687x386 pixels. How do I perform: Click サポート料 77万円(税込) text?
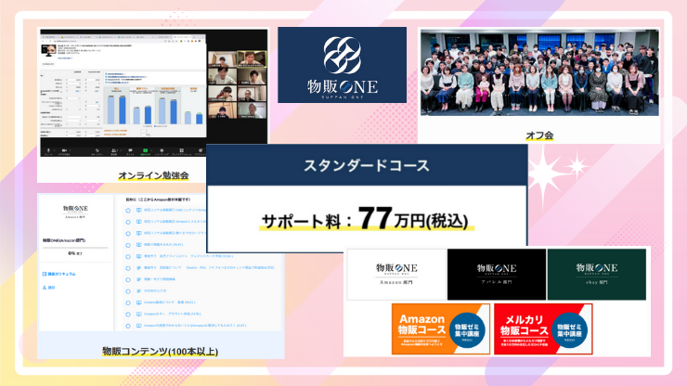[x=365, y=219]
